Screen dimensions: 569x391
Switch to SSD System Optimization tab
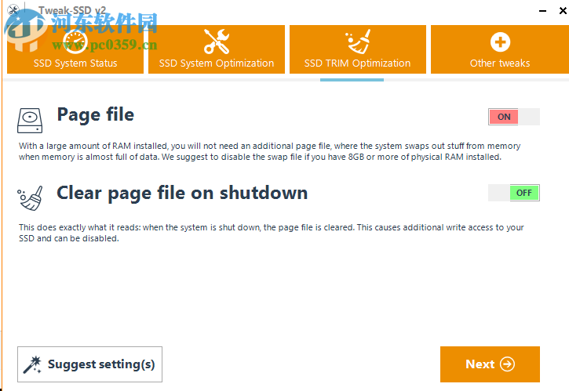coord(217,49)
